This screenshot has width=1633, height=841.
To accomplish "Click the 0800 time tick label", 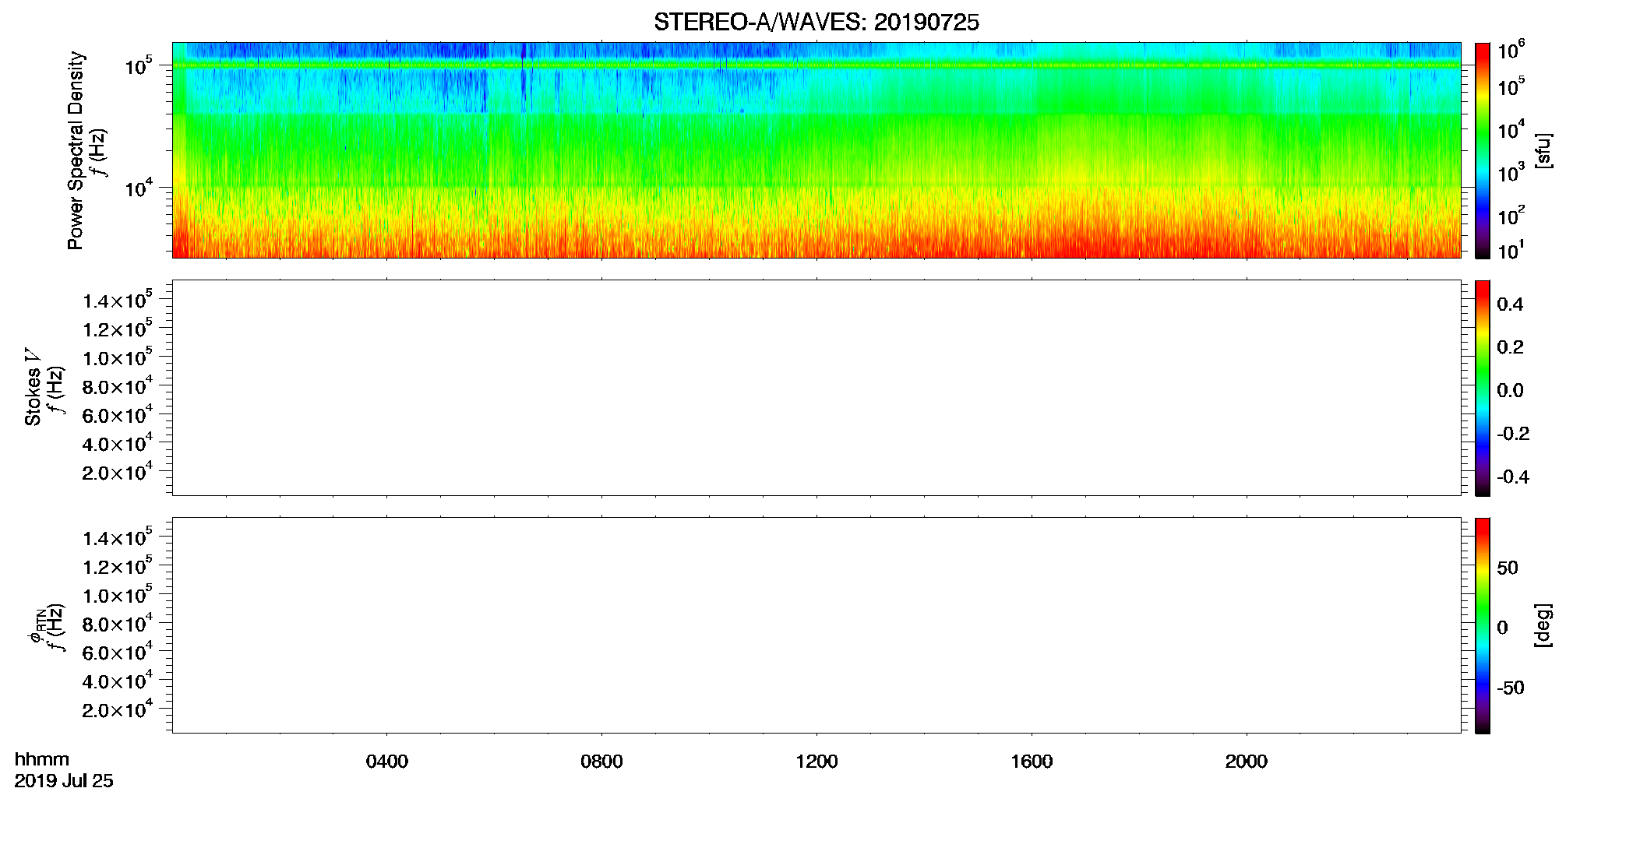I will [x=601, y=762].
